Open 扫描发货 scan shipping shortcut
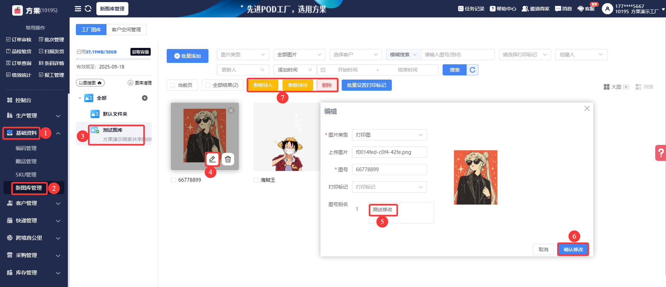 point(51,51)
